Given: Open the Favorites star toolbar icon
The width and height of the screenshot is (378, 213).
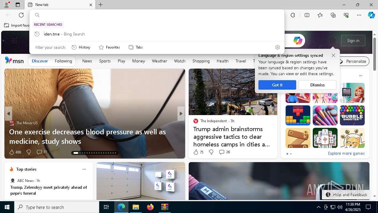Looking at the screenshot, I should [x=320, y=15].
